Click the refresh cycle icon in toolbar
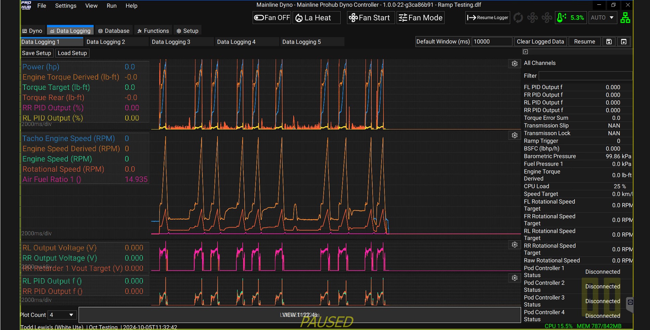 [x=518, y=18]
